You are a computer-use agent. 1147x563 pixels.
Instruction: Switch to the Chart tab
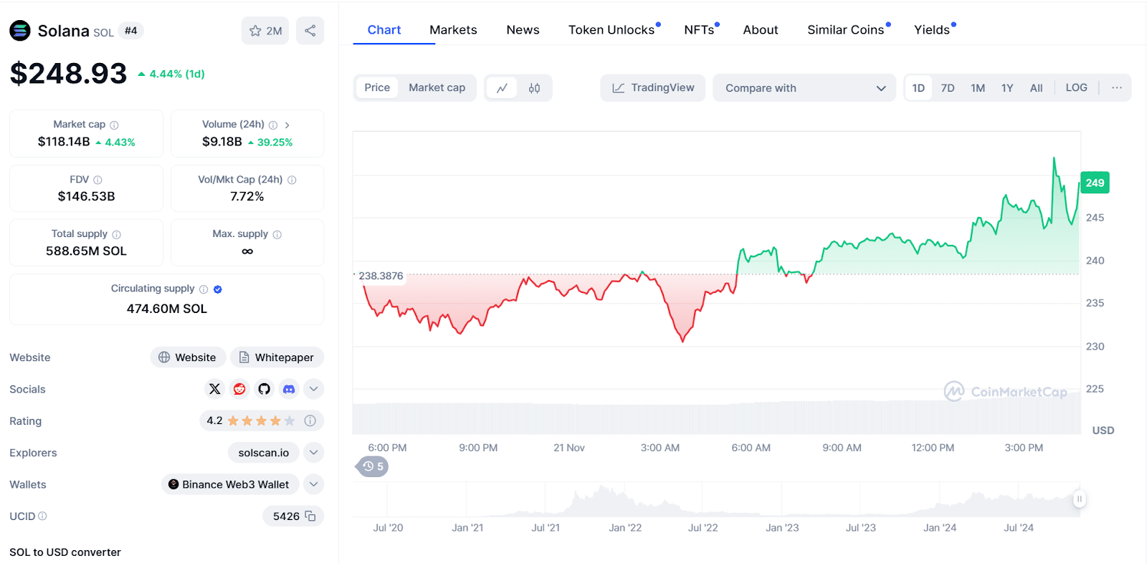[x=384, y=29]
